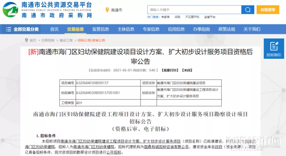Image resolution: width=286 pixels, height=156 pixels.
Task: Click the Nantong platform logo icon
Action: pos(10,10)
